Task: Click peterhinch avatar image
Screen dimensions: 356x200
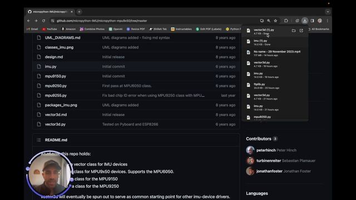Action: 250,150
